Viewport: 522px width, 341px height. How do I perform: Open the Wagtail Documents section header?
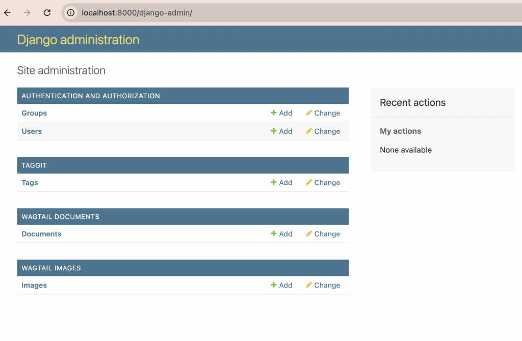point(61,217)
